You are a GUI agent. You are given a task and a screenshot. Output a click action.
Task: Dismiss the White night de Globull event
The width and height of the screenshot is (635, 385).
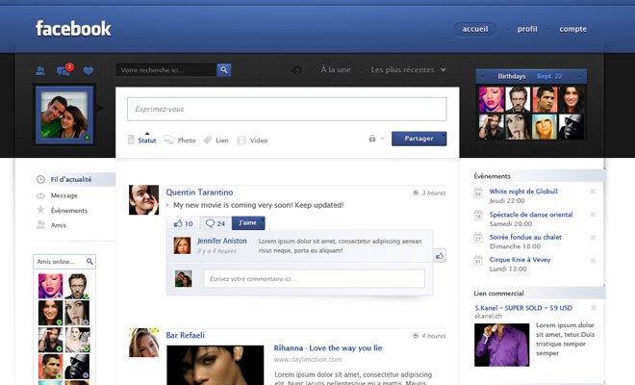tap(593, 192)
